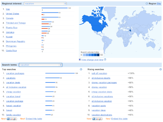163x122 pixels.
Task: Click help icon next to View change over time
Action: point(105,59)
